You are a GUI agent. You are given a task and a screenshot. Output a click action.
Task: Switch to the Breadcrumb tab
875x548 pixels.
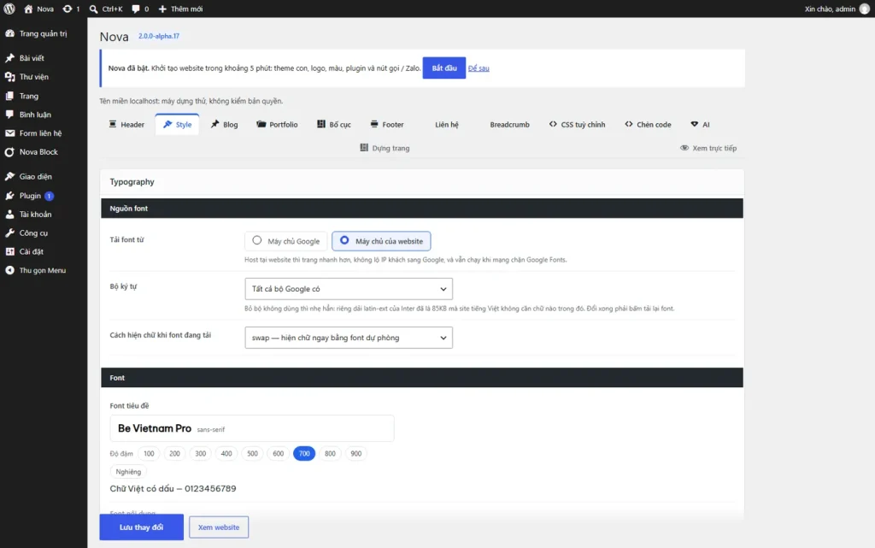tap(509, 125)
